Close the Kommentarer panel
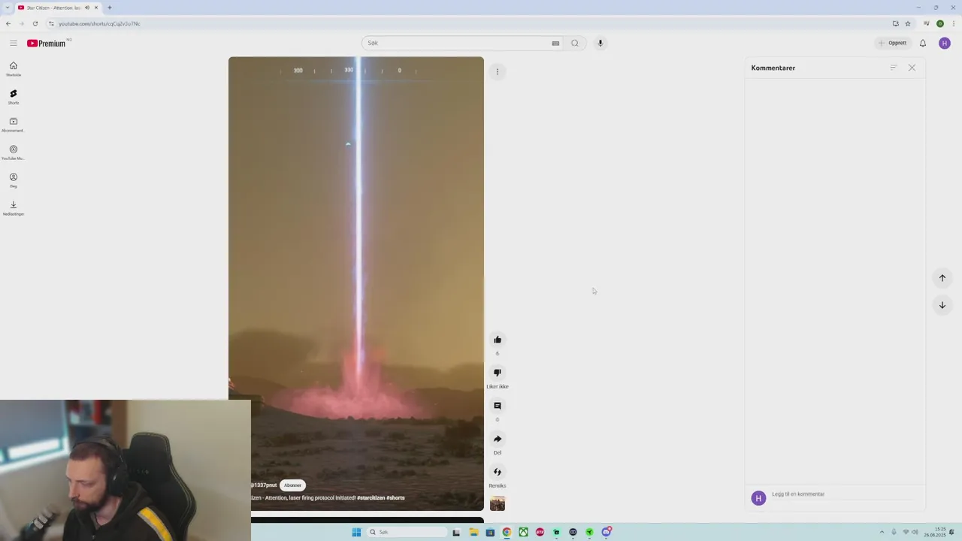 click(912, 68)
